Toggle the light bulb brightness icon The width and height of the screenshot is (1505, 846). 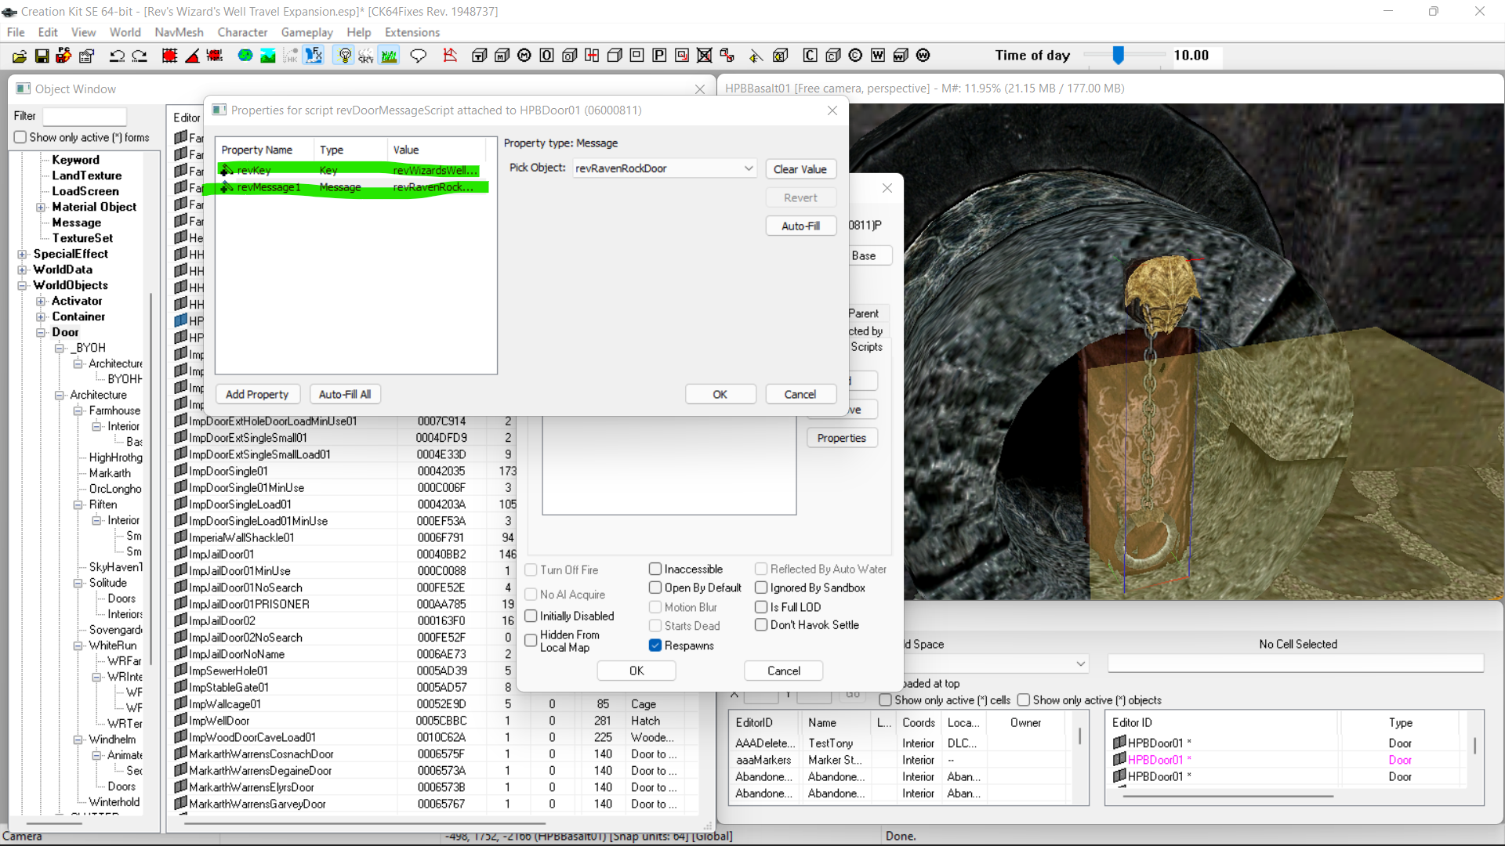344,56
